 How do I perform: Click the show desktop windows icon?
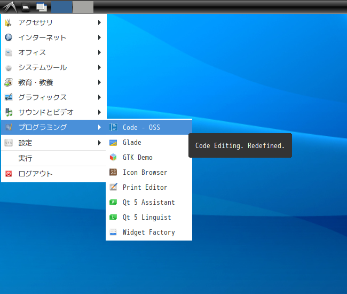[x=42, y=7]
